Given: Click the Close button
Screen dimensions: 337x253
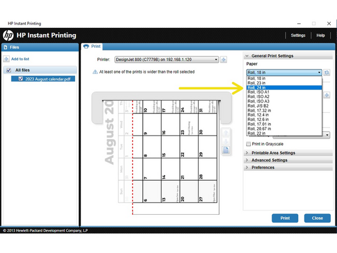Looking at the screenshot, I should click(318, 218).
